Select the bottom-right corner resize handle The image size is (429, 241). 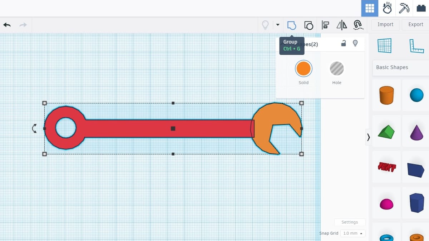301,154
